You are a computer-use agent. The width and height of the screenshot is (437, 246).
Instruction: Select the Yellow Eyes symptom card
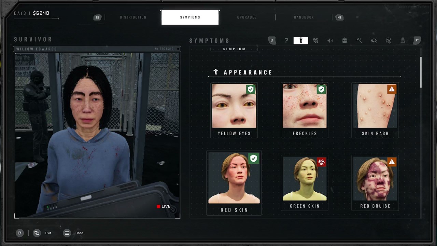point(234,110)
